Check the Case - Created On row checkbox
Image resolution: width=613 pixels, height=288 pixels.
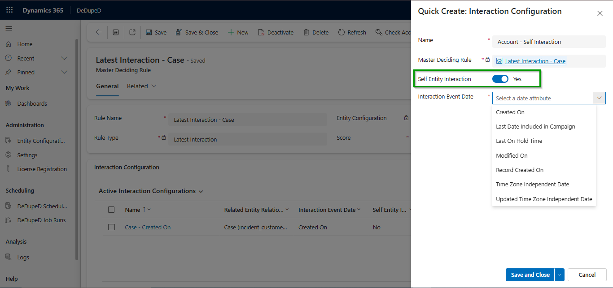112,227
